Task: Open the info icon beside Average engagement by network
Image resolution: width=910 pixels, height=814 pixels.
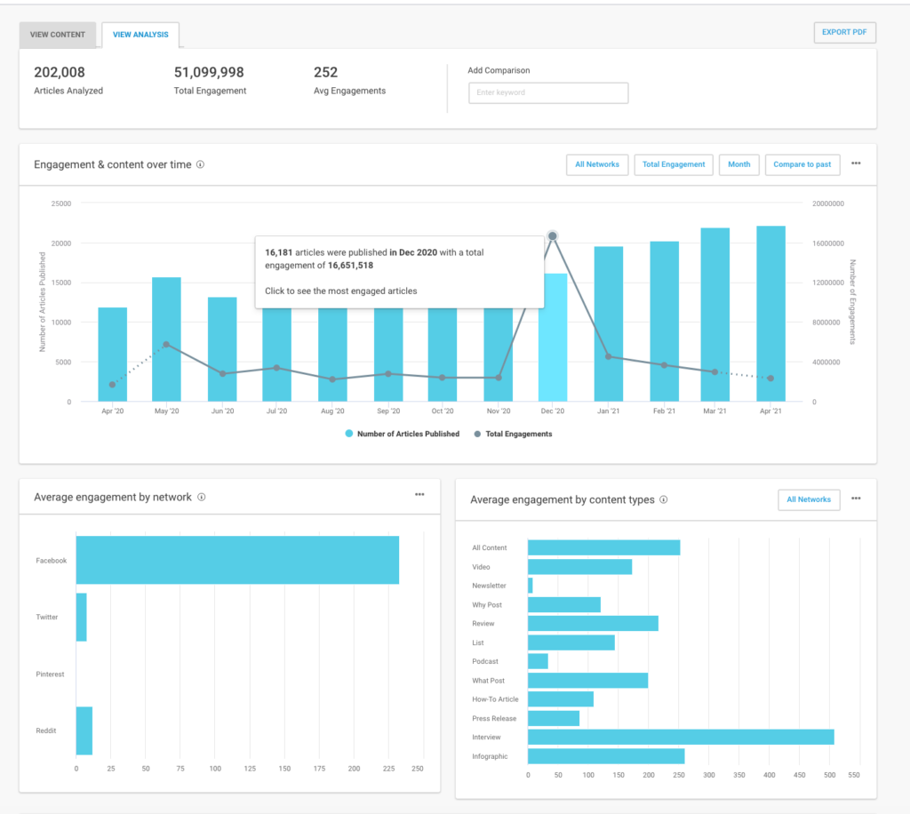Action: tap(203, 499)
